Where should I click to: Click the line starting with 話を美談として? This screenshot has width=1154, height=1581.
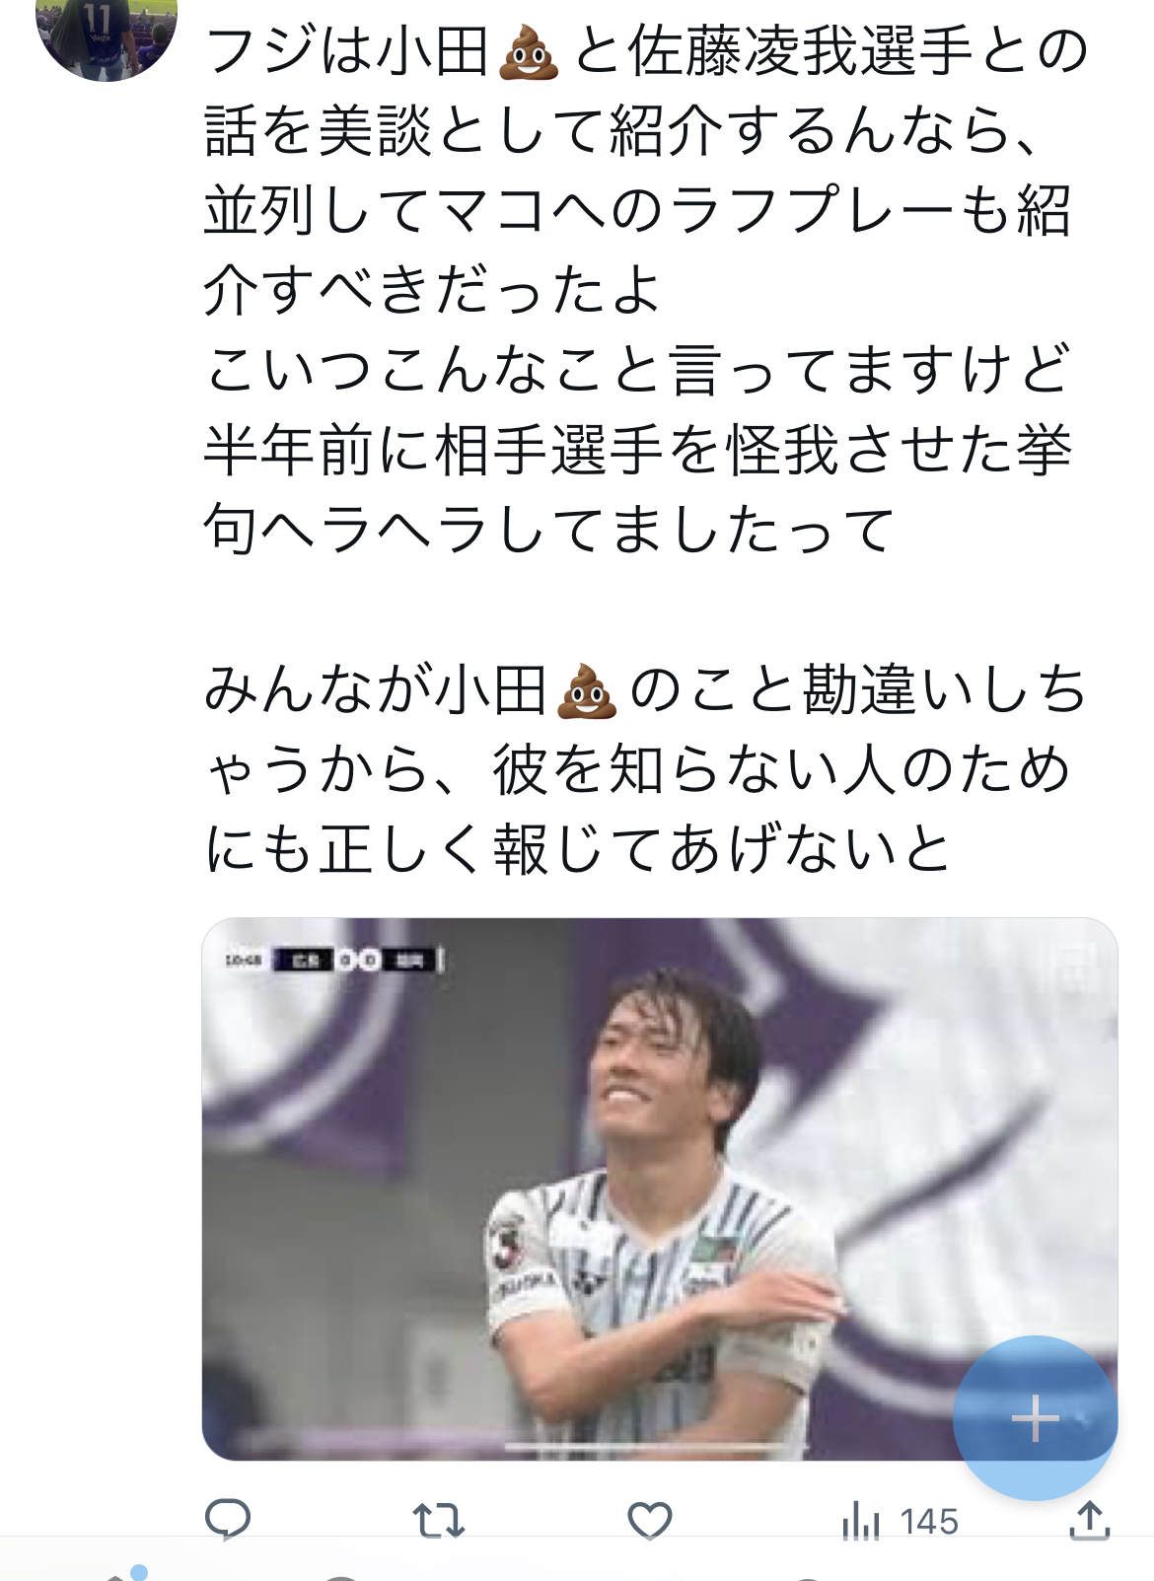click(622, 131)
